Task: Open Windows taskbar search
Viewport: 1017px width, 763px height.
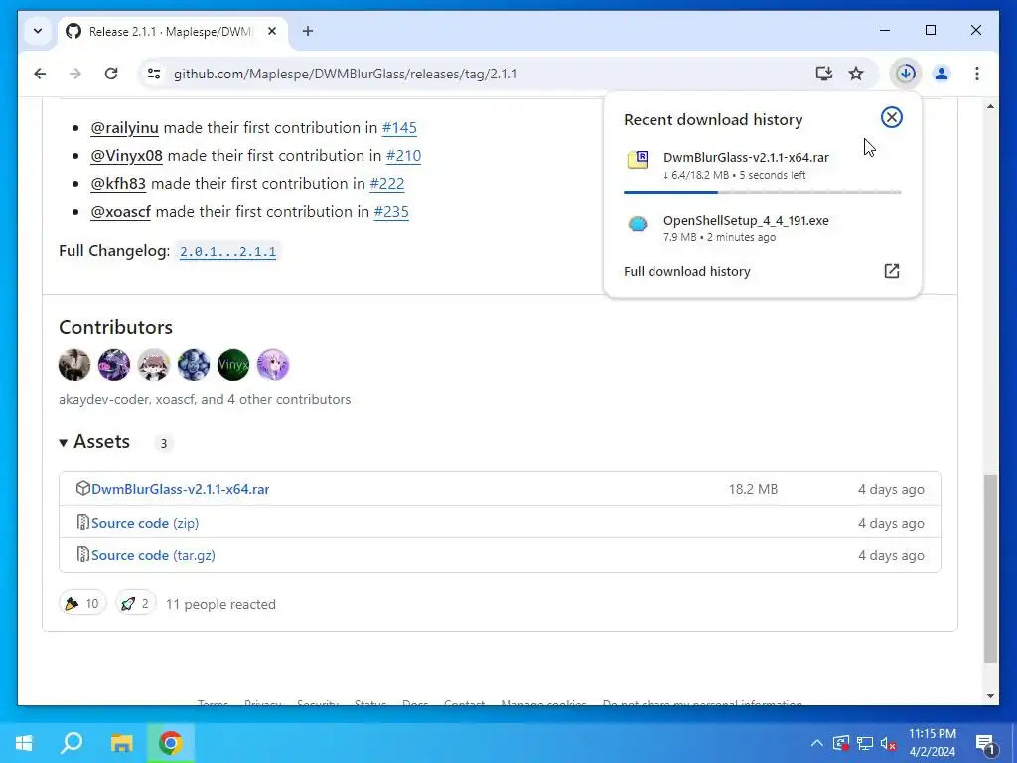Action: 72,743
